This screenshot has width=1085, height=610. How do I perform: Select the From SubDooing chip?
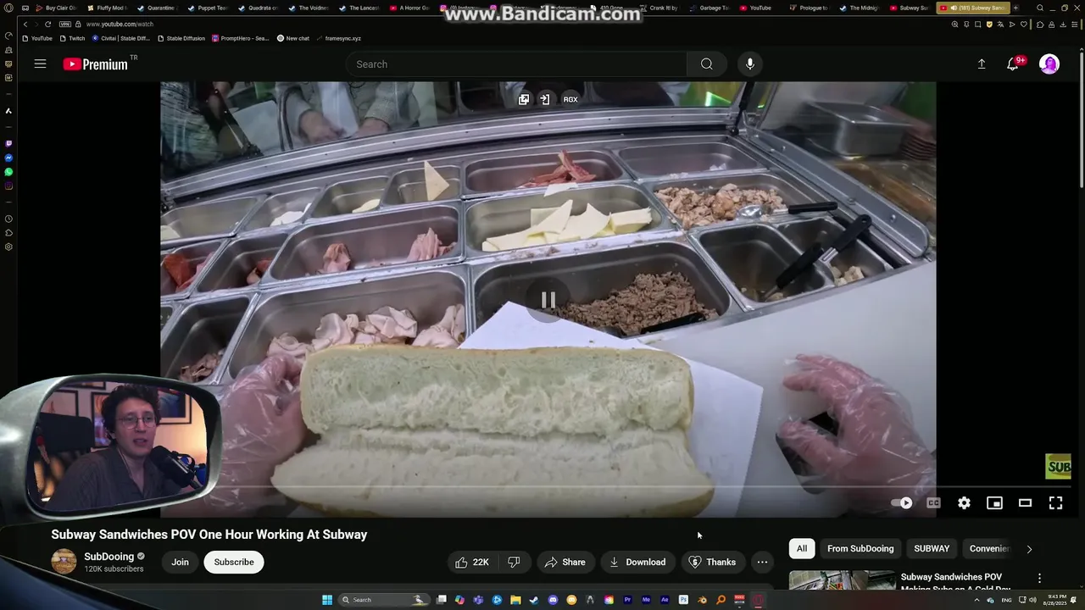pos(860,548)
